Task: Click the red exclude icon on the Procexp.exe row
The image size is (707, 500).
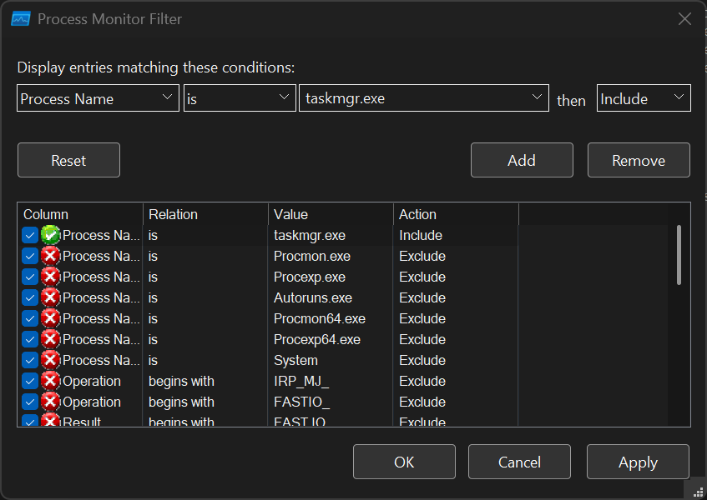Action: point(50,277)
